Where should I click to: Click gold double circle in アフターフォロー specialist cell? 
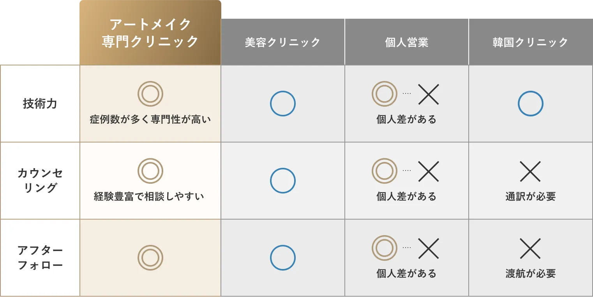(150, 258)
